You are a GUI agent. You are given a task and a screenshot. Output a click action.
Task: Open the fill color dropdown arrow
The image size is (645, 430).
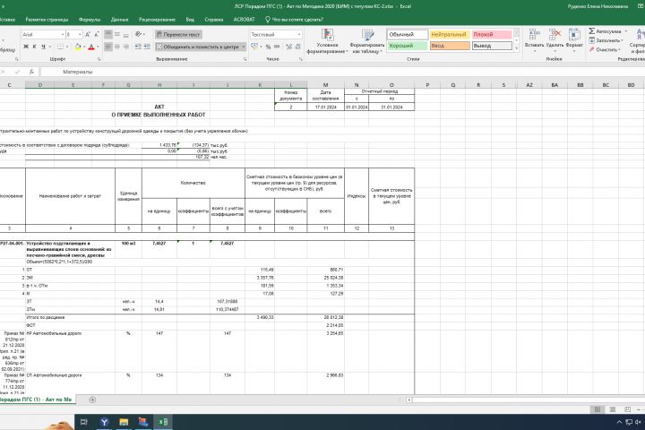(83, 47)
